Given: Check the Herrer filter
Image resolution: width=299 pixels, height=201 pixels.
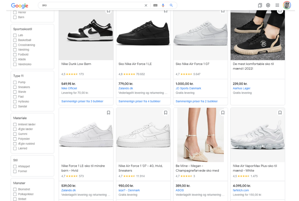Looking at the screenshot, I should tap(15, 13).
